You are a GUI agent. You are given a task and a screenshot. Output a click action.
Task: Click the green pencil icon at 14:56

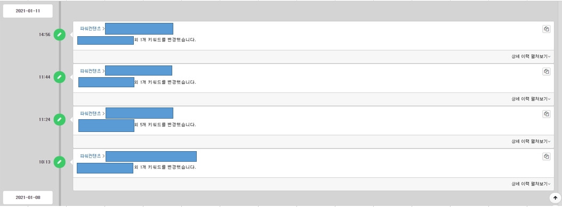pos(60,35)
